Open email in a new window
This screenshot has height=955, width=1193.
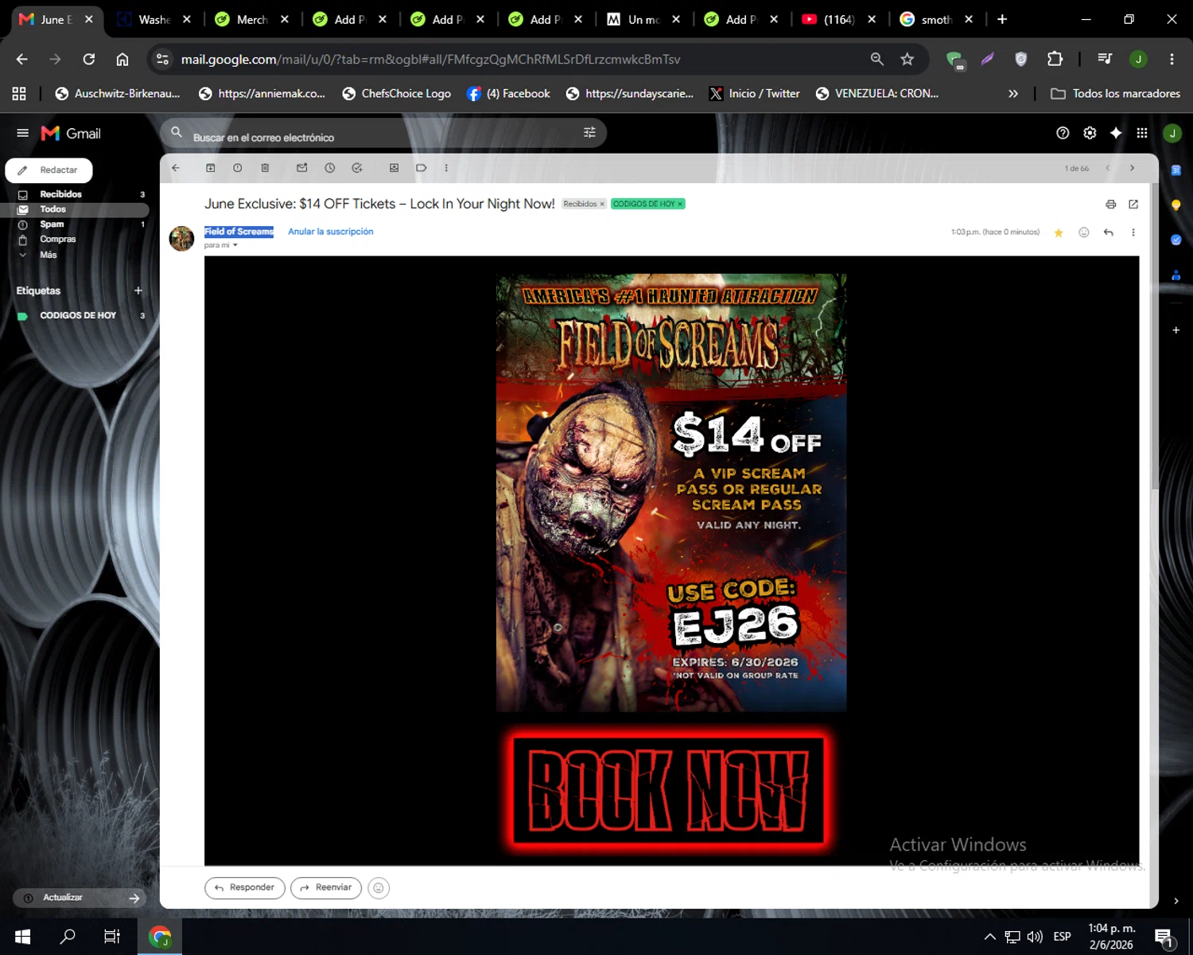[1133, 205]
